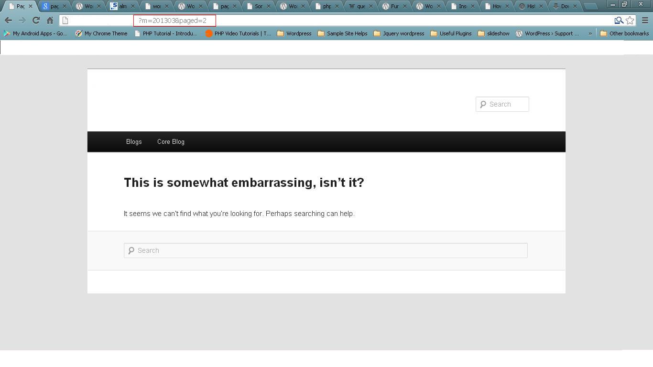Click the back navigation arrow
This screenshot has width=653, height=367.
point(8,20)
